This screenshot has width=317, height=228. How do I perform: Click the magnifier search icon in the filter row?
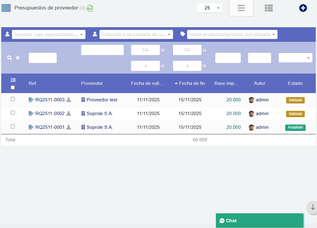point(9,58)
